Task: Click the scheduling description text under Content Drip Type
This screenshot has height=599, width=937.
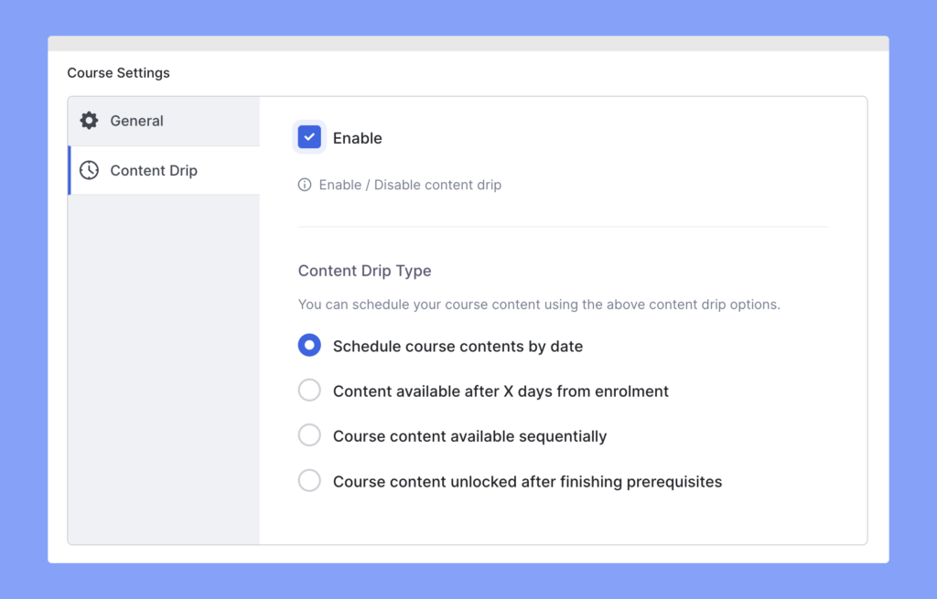Action: coord(539,304)
